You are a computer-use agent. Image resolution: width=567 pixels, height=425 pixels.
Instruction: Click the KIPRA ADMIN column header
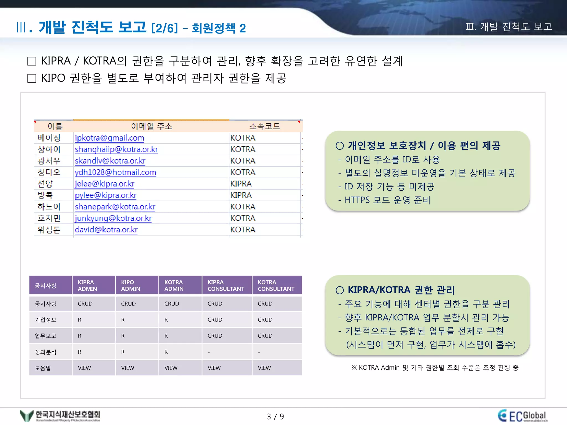click(x=94, y=285)
